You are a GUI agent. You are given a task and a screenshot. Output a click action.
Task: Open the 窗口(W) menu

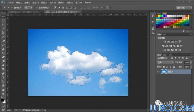point(79,2)
